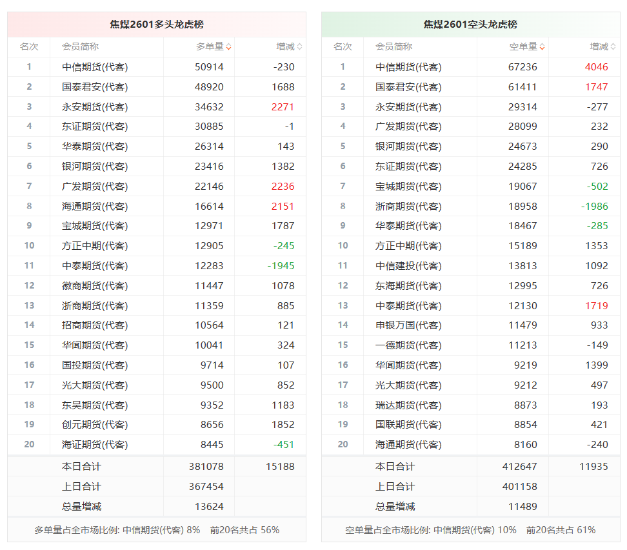Select 瑞达期货(代客) row
Screen dimensions: 627x550
click(x=471, y=405)
